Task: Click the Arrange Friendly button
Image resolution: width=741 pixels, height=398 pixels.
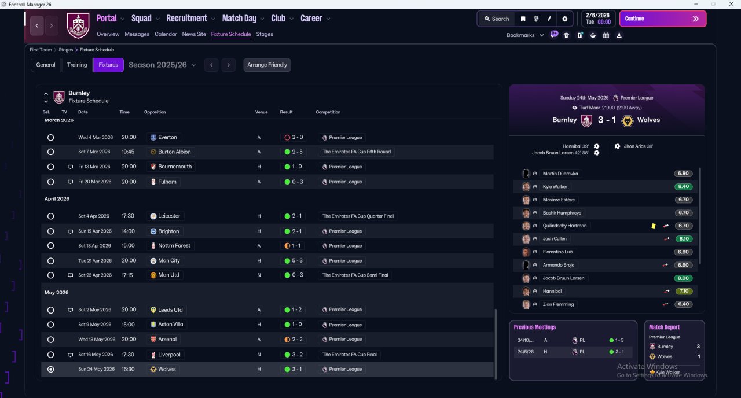Action: (x=267, y=65)
